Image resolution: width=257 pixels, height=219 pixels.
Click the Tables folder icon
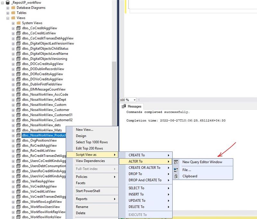coord(13,13)
